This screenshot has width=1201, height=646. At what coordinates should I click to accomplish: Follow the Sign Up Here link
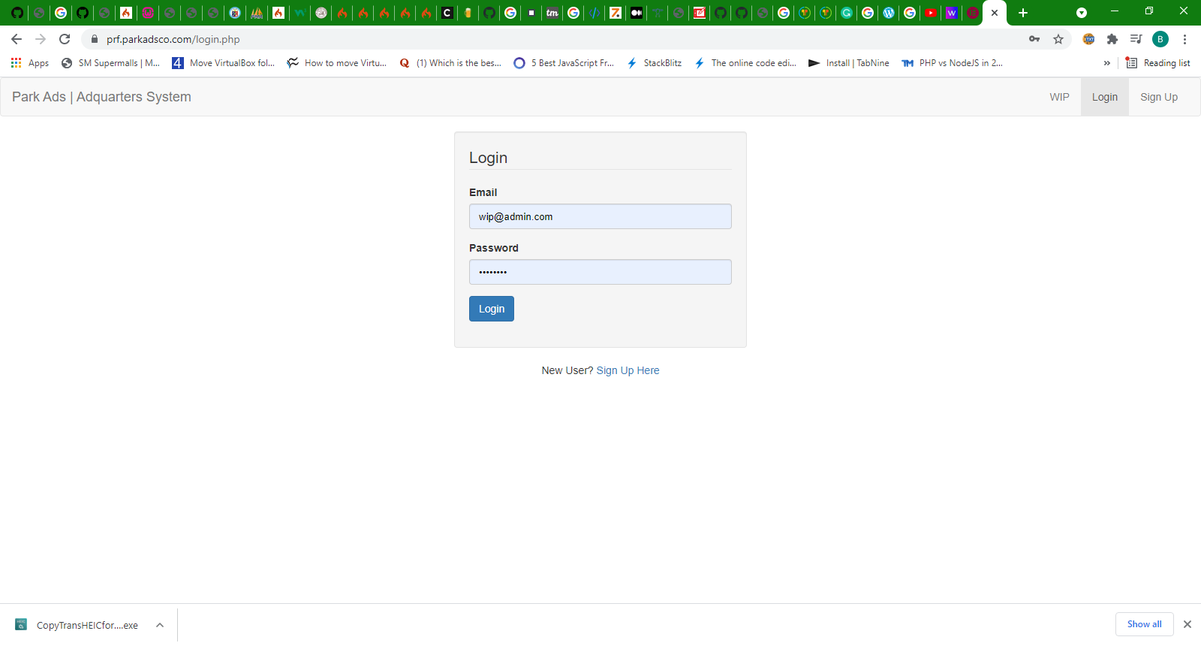[628, 370]
